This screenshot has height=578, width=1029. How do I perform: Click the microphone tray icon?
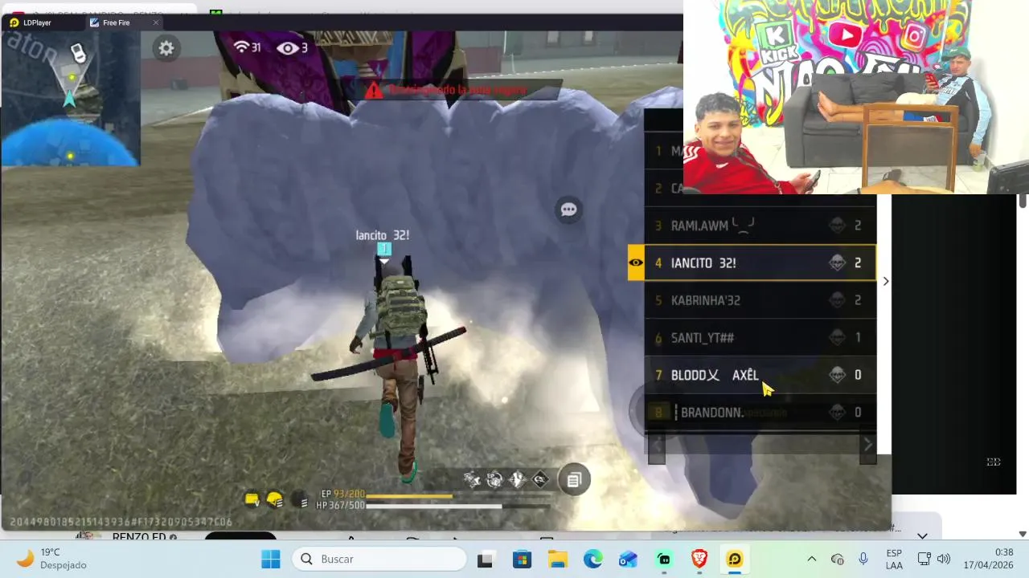tap(863, 559)
